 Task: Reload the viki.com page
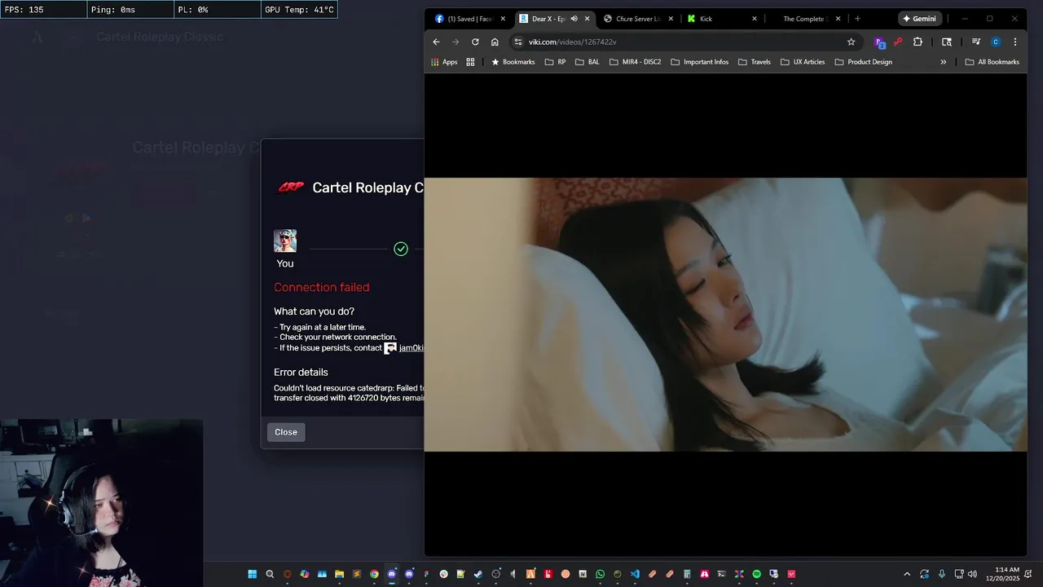click(x=475, y=42)
